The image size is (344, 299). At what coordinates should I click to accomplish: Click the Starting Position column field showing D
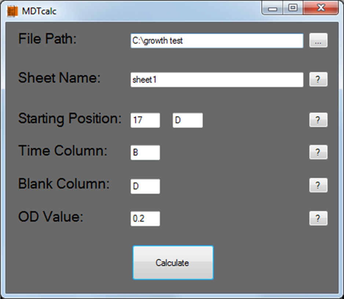pyautogui.click(x=187, y=120)
